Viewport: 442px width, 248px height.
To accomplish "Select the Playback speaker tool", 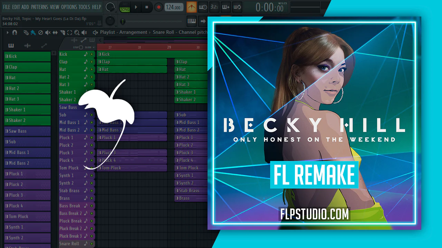I will tap(84, 32).
